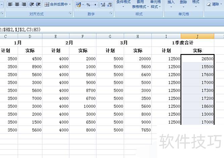Click the align left icon
This screenshot has width=224, height=158.
(10, 4)
